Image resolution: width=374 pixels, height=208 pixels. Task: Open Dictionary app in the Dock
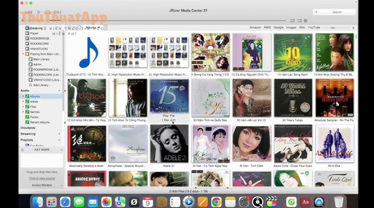(305, 202)
